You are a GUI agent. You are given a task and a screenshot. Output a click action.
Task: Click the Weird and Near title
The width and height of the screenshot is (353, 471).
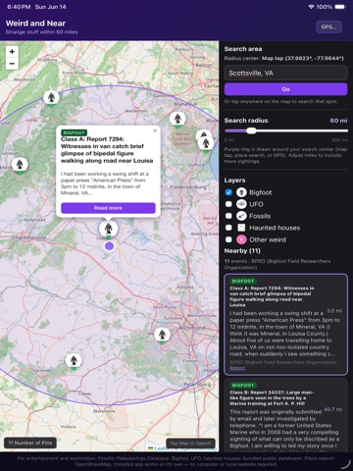[35, 24]
